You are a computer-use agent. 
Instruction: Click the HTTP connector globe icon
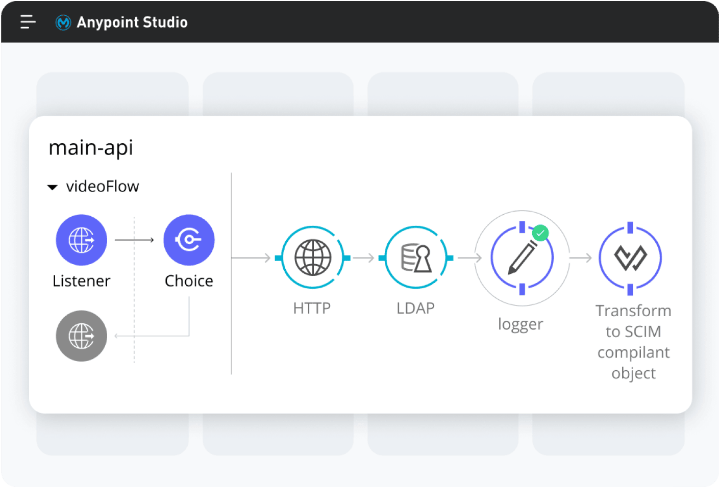pos(313,258)
